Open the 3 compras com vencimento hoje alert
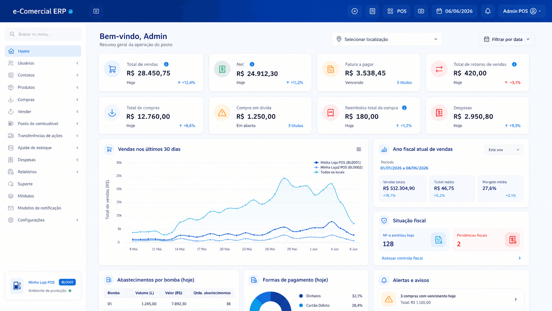 451,299
